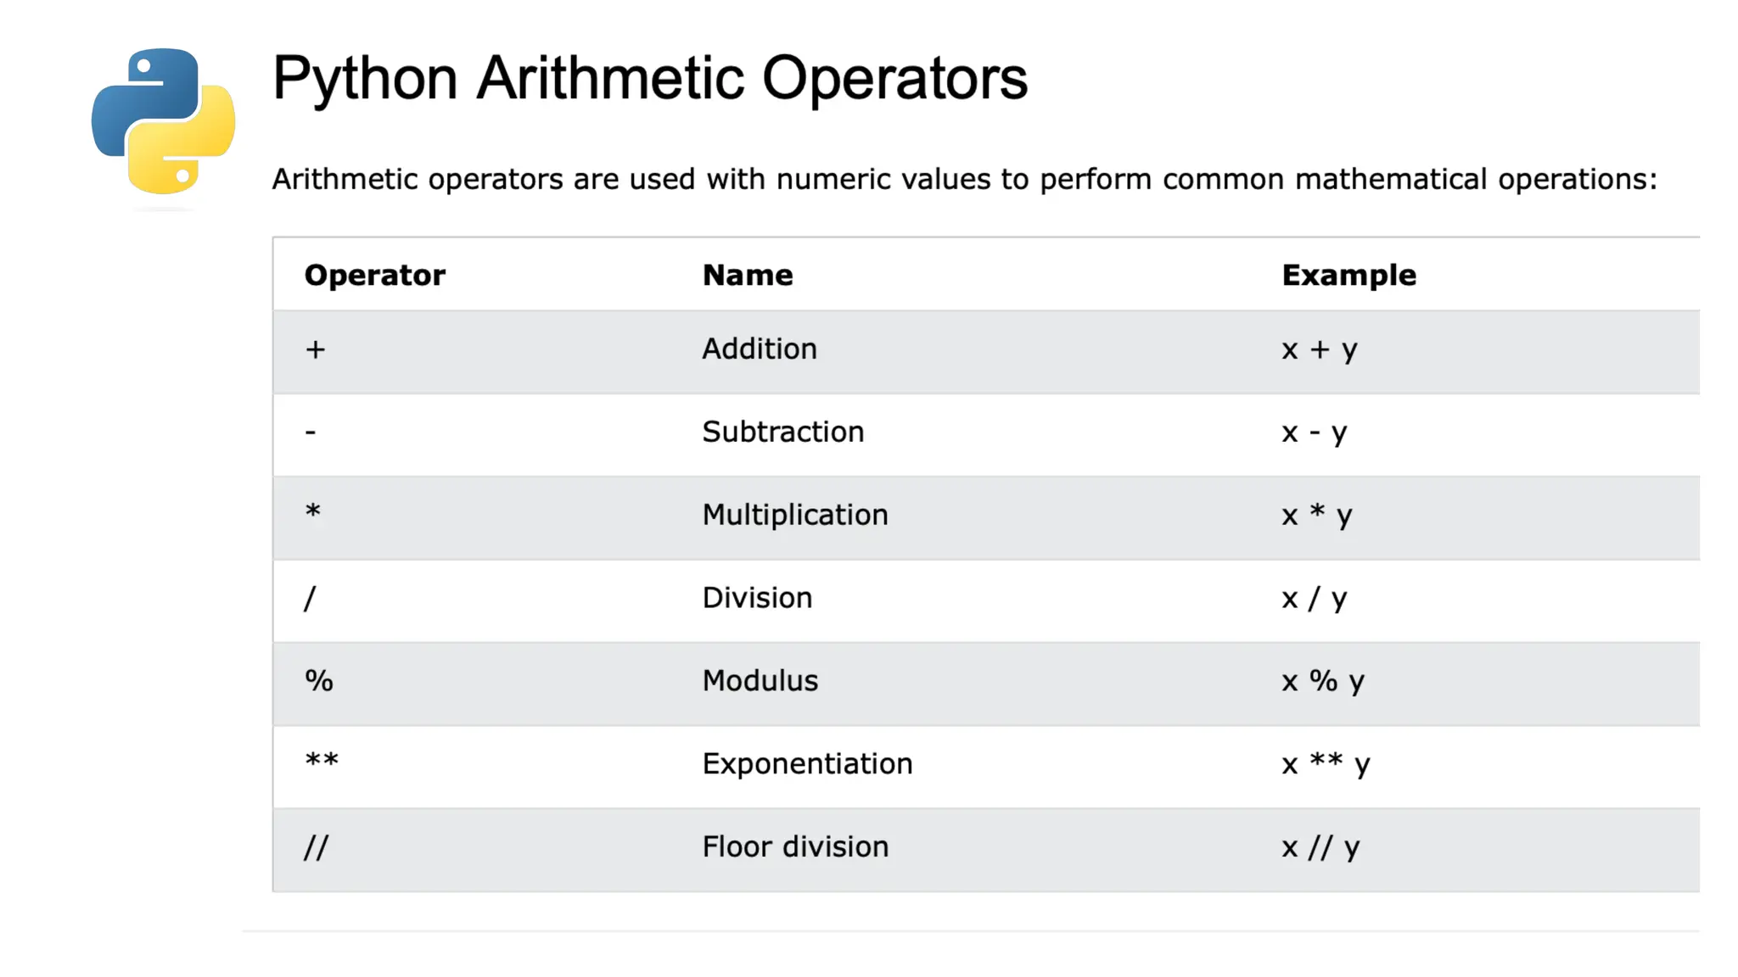Click the Python logo icon

tap(163, 121)
